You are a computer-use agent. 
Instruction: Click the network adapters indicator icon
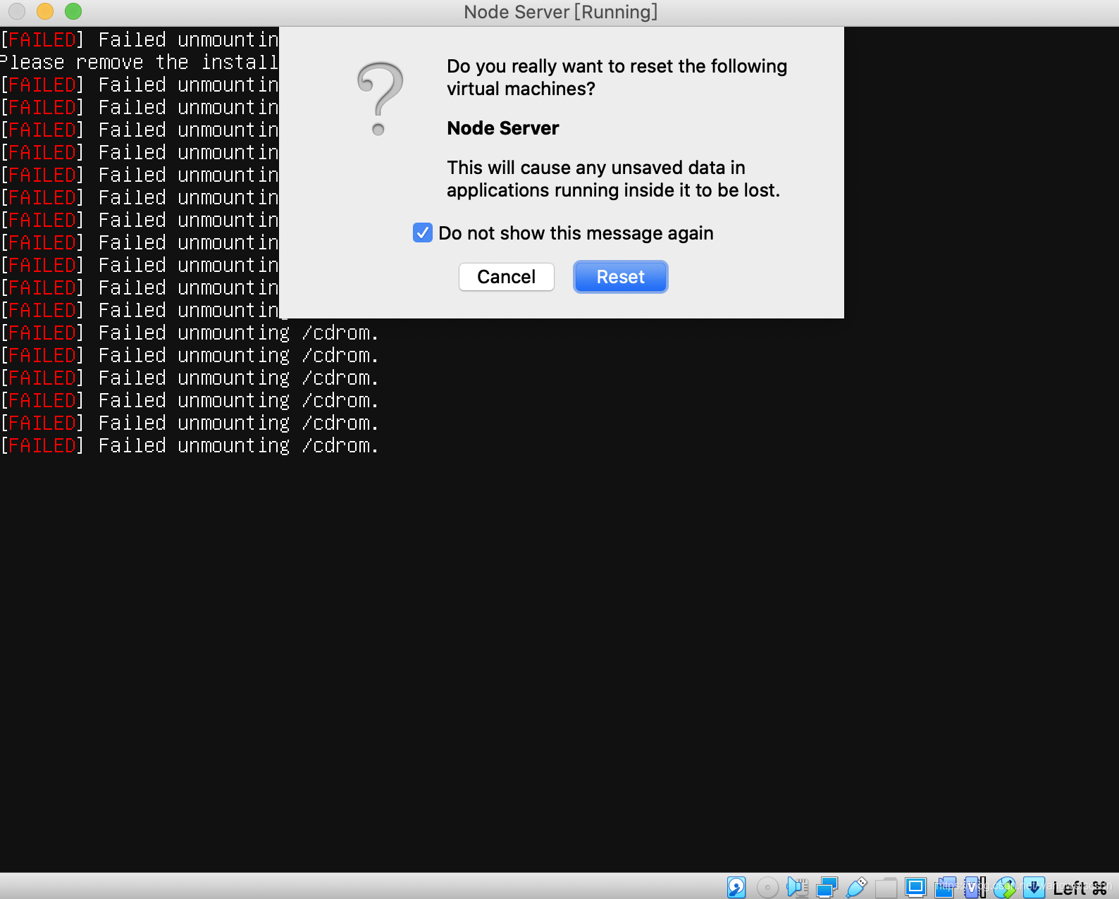(x=827, y=887)
